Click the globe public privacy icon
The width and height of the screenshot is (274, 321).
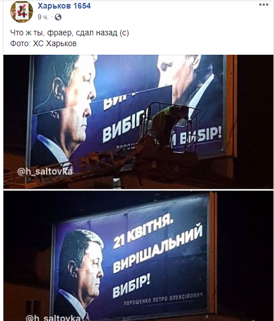pos(58,17)
